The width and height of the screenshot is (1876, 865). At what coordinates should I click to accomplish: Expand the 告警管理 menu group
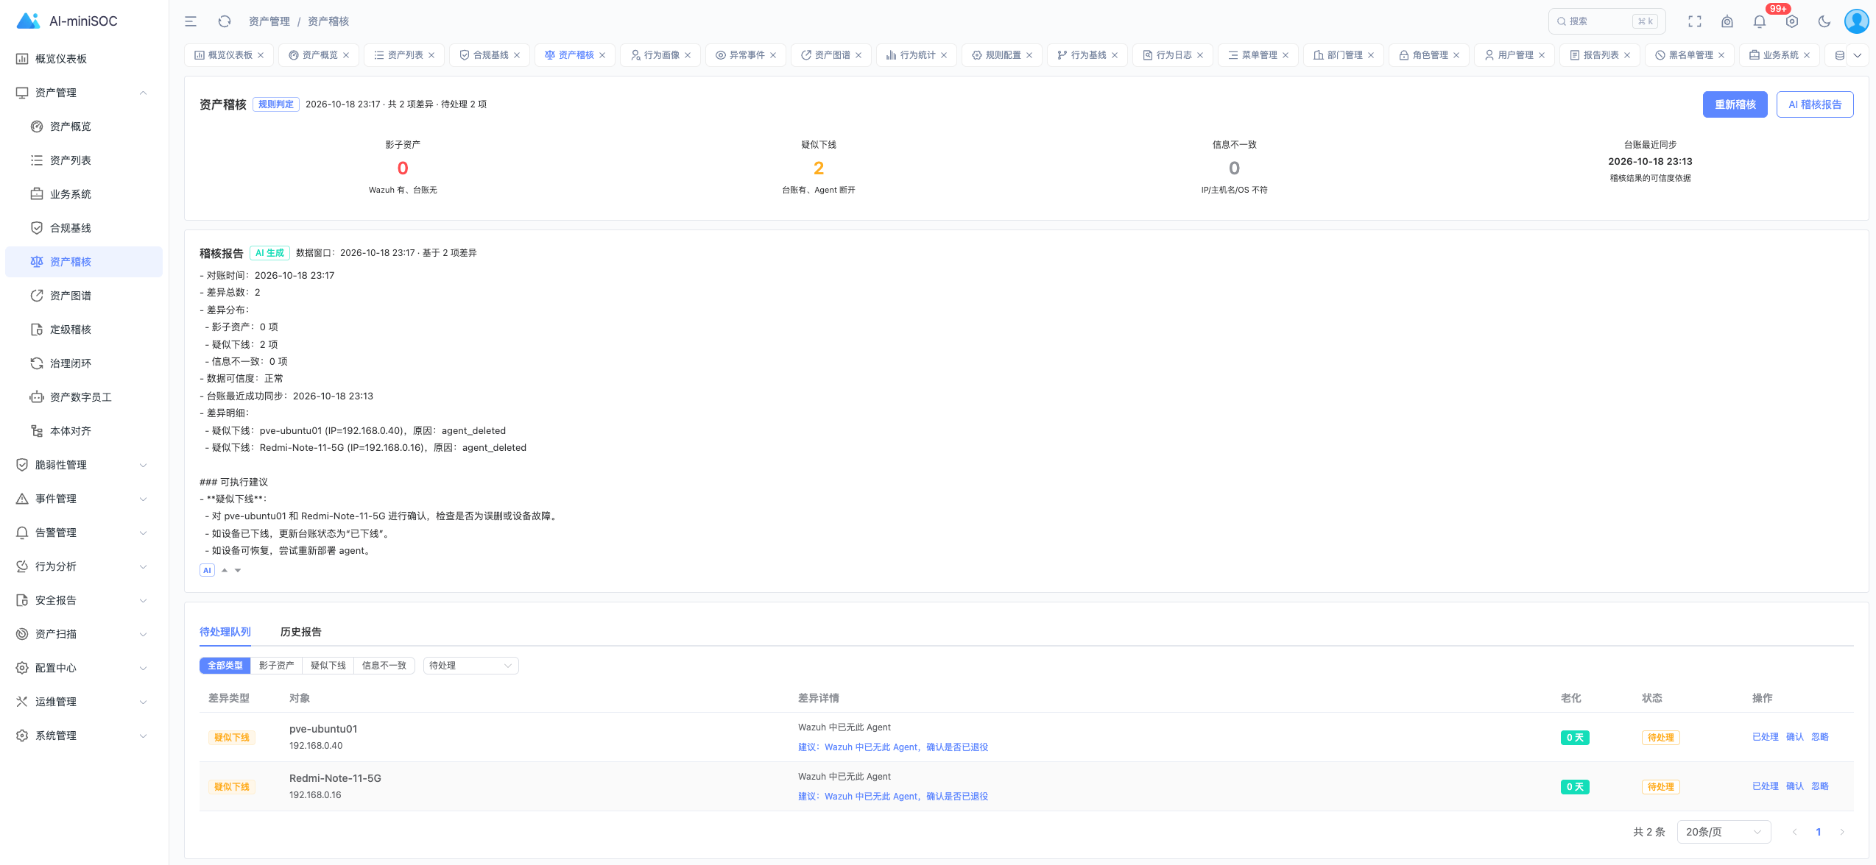click(84, 533)
